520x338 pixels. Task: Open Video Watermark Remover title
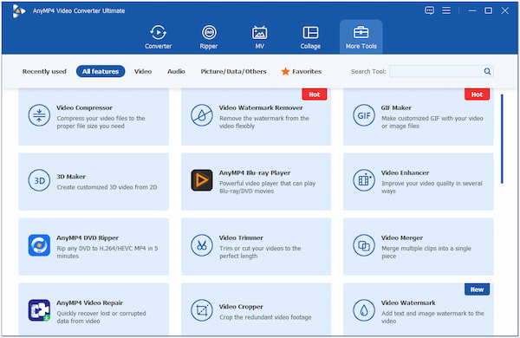[x=261, y=107]
